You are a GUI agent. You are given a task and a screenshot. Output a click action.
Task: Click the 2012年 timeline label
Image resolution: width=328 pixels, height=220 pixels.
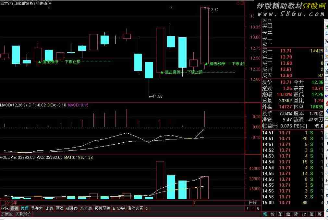(x=10, y=203)
